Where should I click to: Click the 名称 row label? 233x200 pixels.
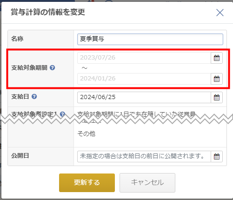(17, 39)
